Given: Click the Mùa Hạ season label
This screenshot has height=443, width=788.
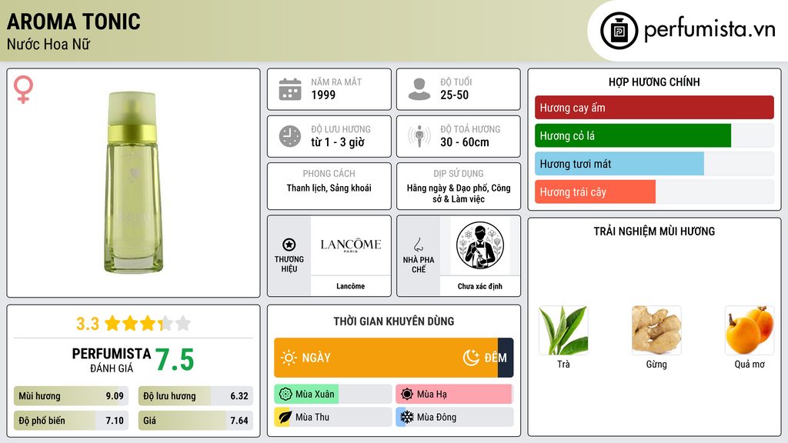Looking at the screenshot, I should (x=432, y=395).
